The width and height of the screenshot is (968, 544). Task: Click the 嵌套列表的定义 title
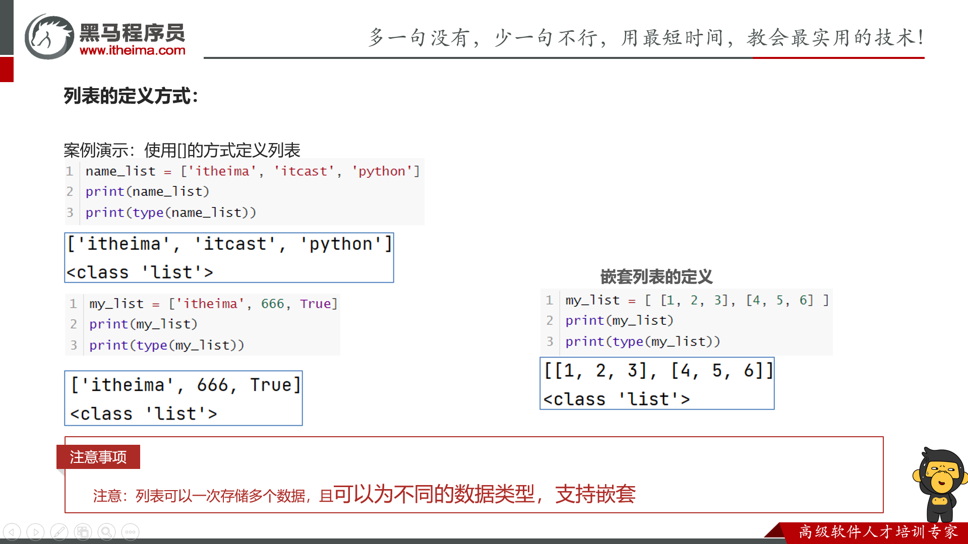(x=656, y=277)
